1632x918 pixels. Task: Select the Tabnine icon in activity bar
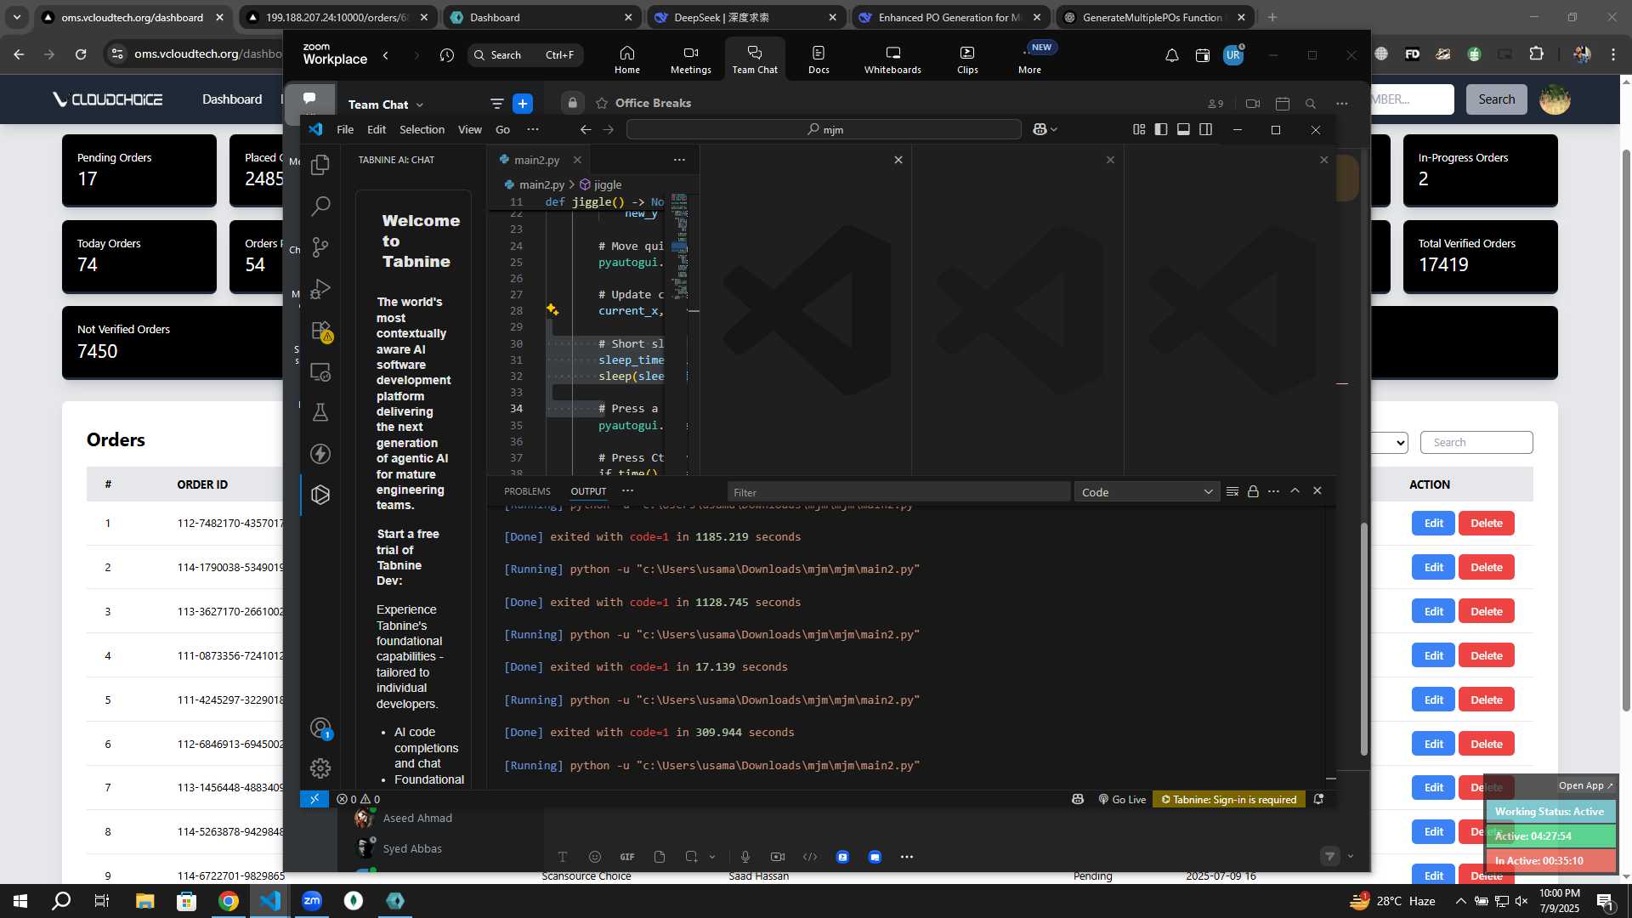[320, 495]
